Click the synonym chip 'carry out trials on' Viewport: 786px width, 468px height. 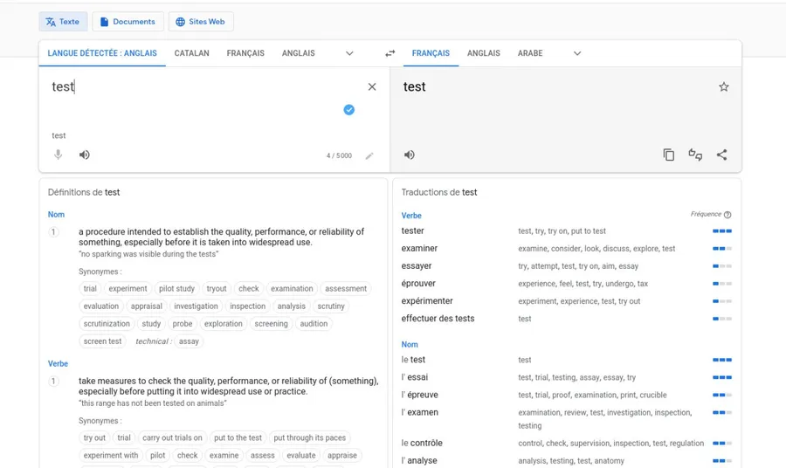pyautogui.click(x=172, y=438)
